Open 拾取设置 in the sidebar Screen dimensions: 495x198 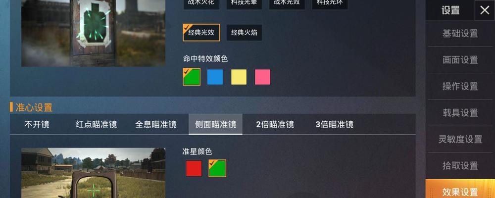tap(460, 165)
